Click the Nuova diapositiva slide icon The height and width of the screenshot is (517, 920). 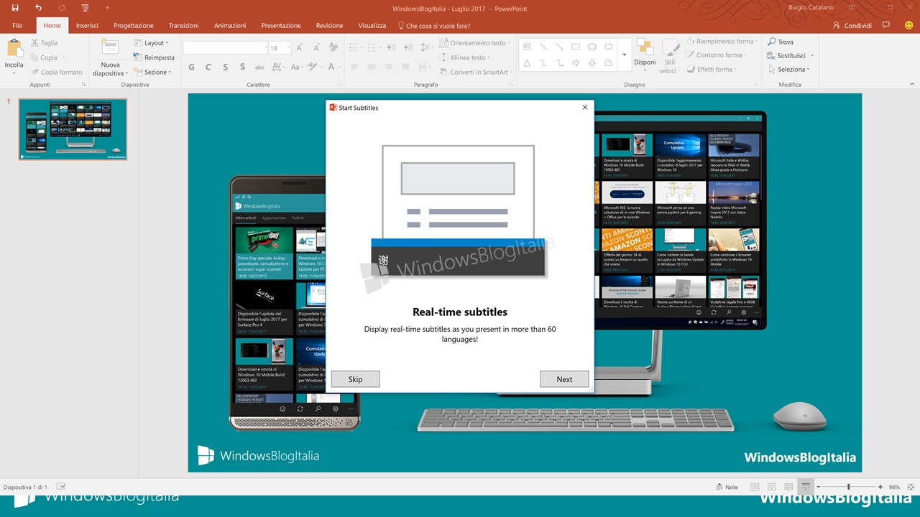(x=110, y=47)
